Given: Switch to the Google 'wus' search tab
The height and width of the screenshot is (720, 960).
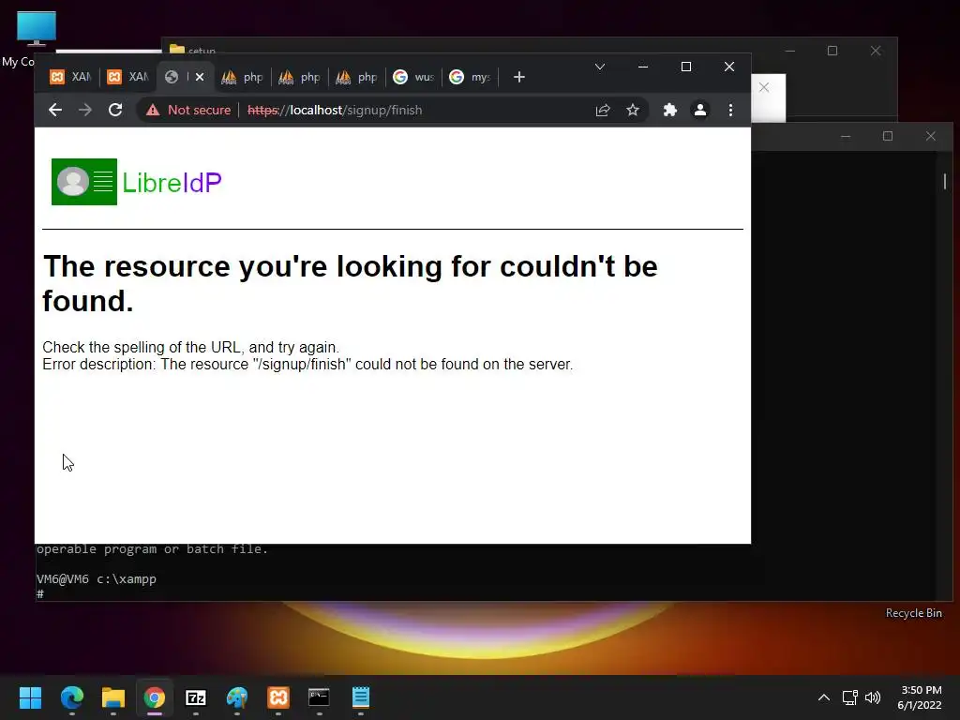Looking at the screenshot, I should pyautogui.click(x=413, y=77).
